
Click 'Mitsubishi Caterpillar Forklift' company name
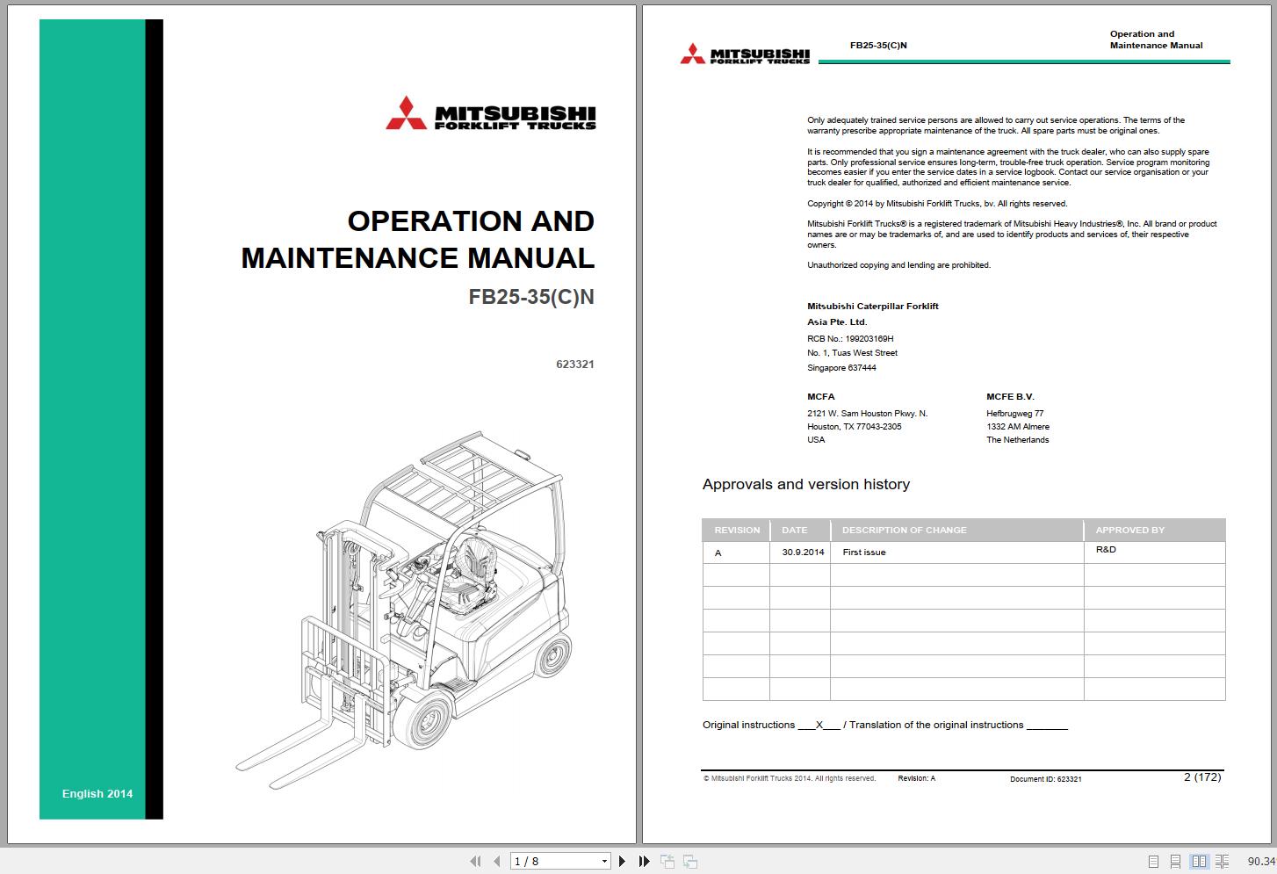[x=873, y=306]
